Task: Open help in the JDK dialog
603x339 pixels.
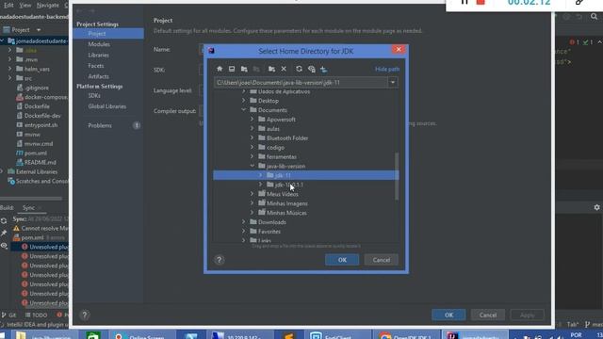Action: click(220, 260)
